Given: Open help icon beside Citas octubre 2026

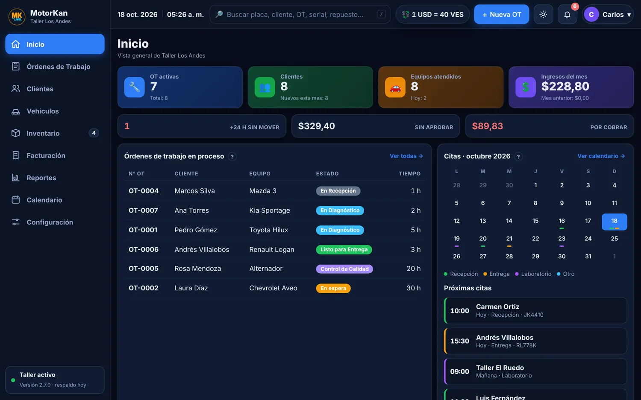Looking at the screenshot, I should coord(518,157).
